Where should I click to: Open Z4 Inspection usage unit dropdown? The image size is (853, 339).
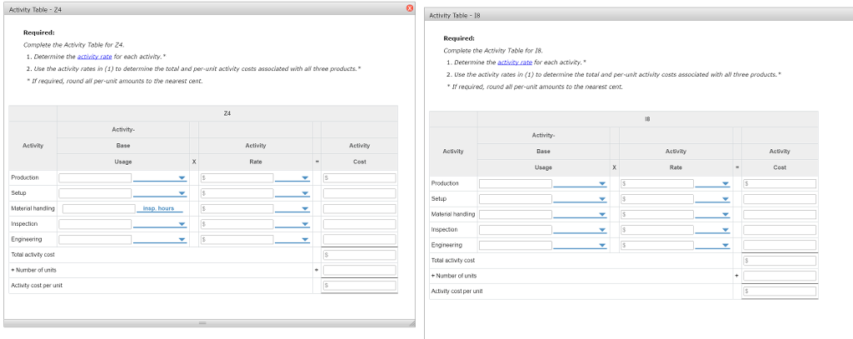[159, 224]
